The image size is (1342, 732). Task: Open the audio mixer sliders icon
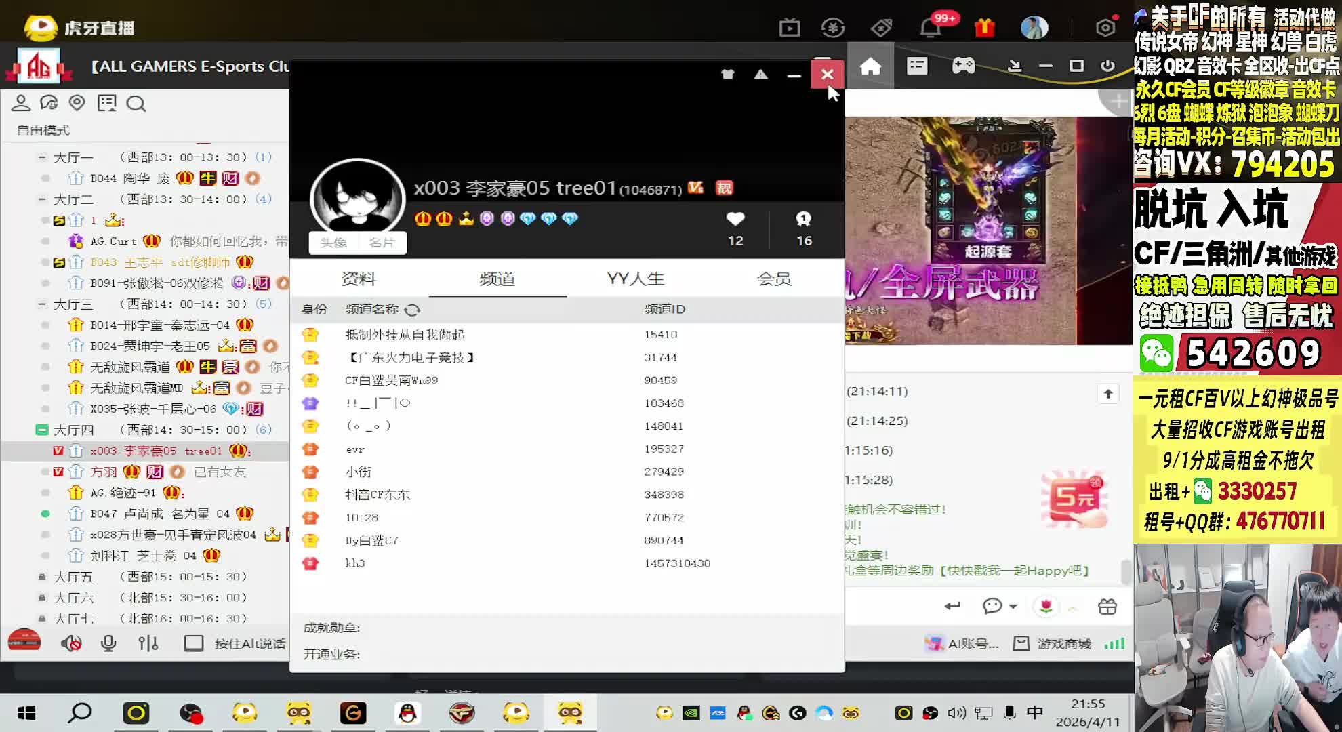pyautogui.click(x=148, y=643)
